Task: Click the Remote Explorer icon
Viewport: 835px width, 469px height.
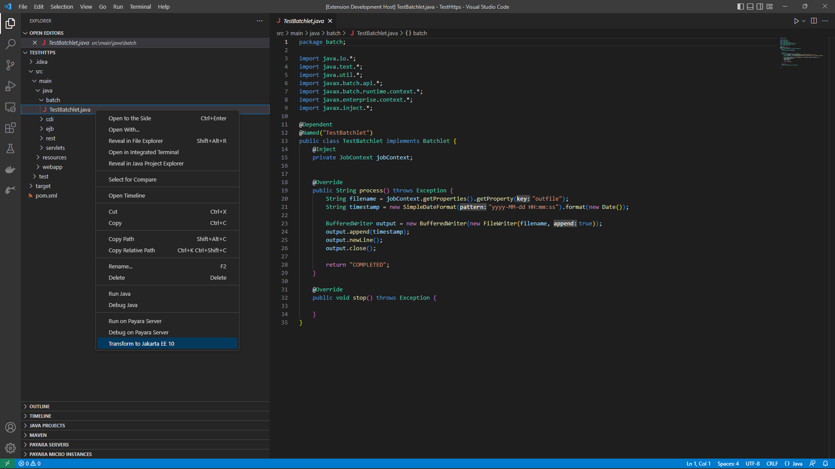Action: coord(10,107)
